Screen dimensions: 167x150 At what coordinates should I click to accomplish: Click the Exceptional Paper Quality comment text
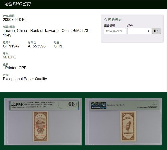point(25,79)
